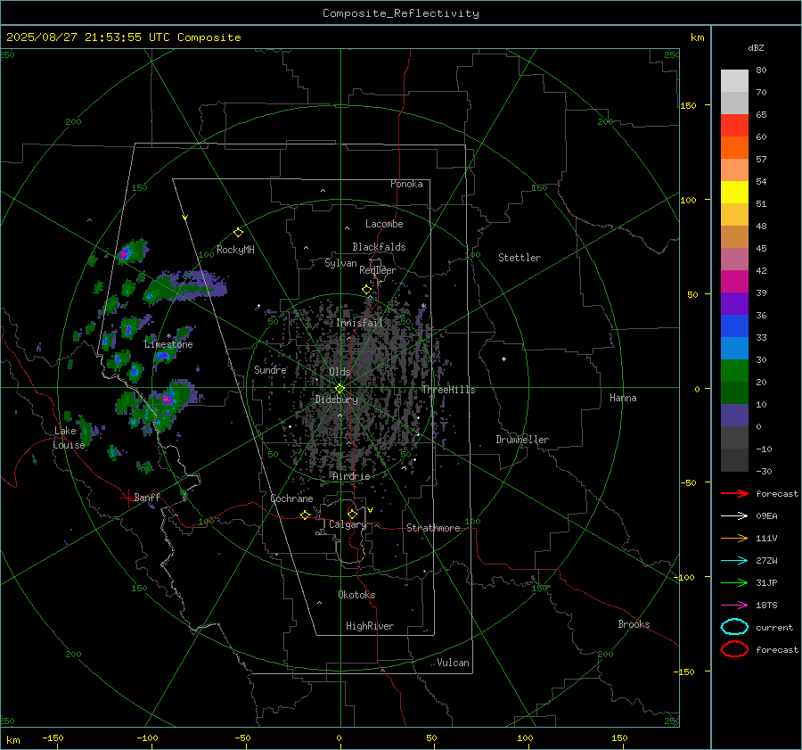Click the Lacombe city label
The image size is (802, 750).
pyautogui.click(x=384, y=224)
